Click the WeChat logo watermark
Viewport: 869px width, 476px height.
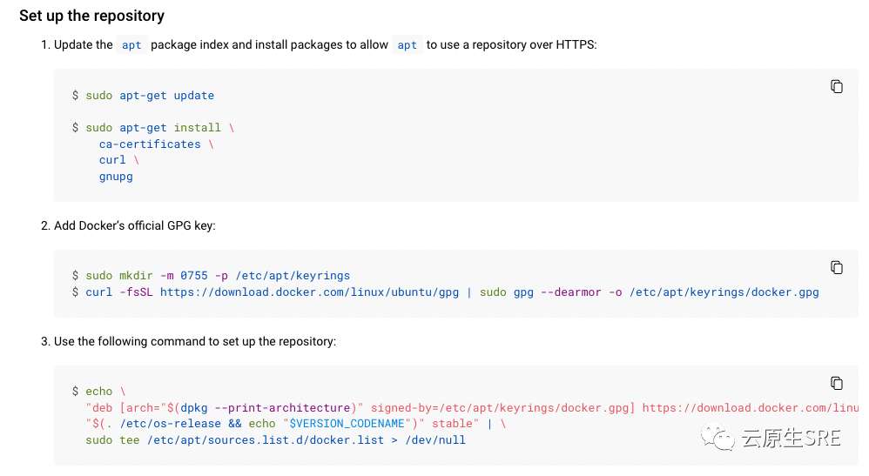pos(717,437)
